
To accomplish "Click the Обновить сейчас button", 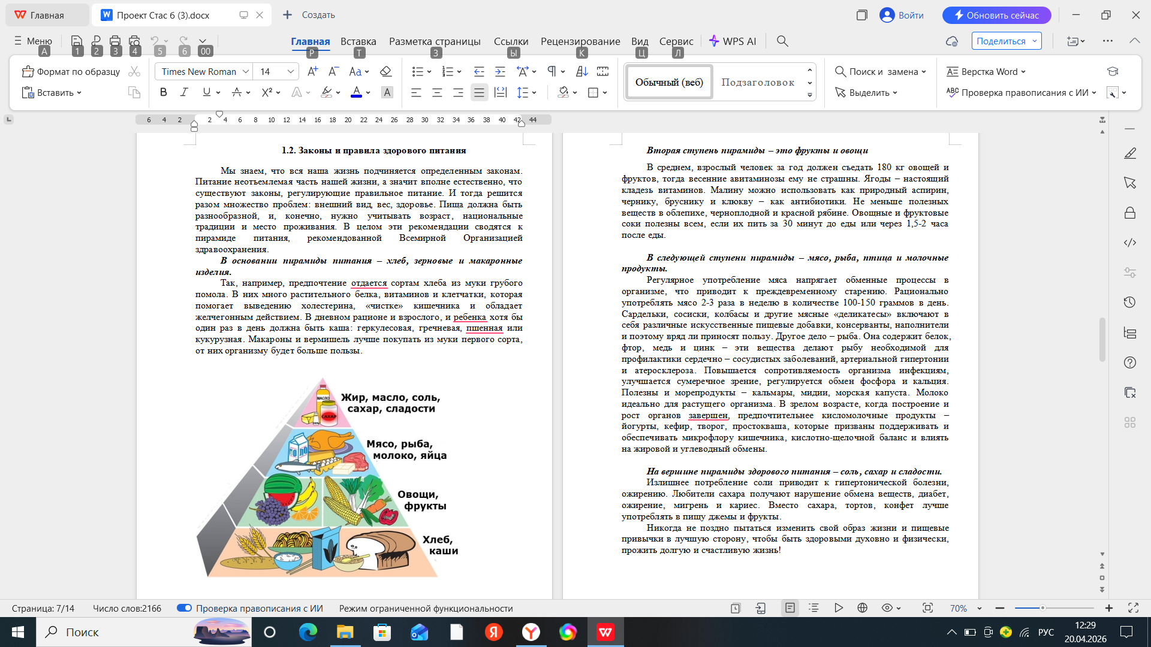I will [996, 15].
